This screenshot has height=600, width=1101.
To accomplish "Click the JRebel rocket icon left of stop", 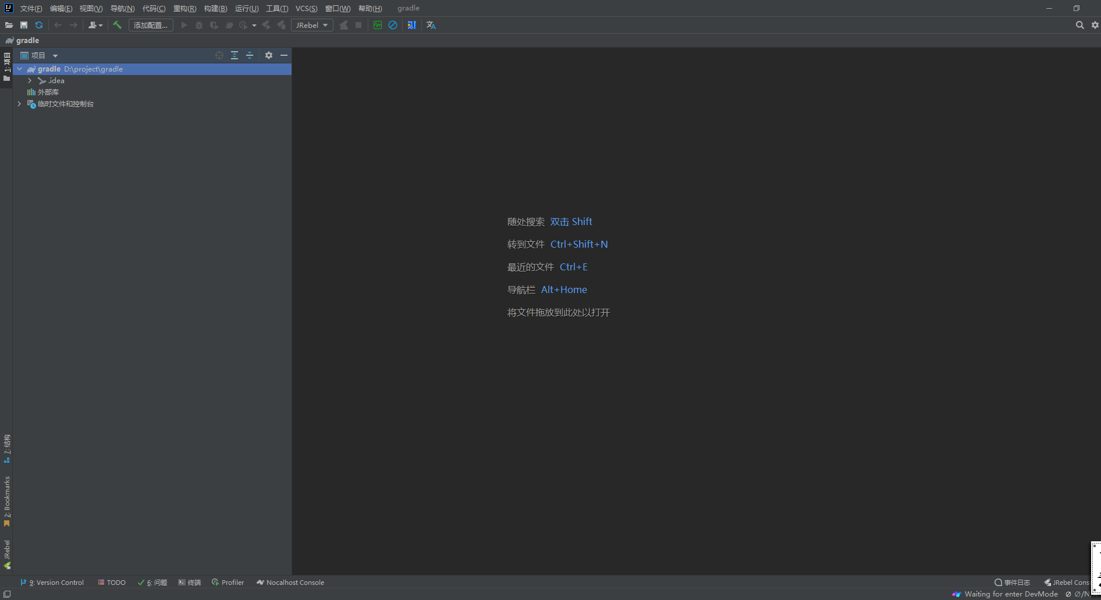I will click(x=344, y=25).
